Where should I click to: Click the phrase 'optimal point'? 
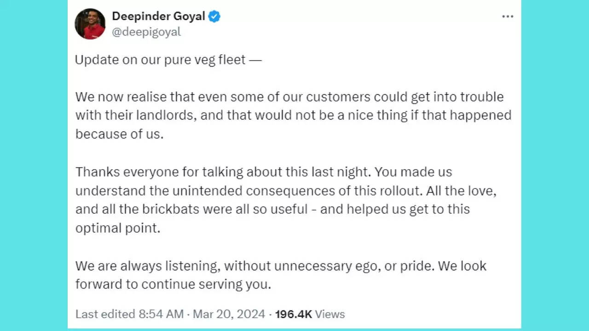tap(118, 228)
